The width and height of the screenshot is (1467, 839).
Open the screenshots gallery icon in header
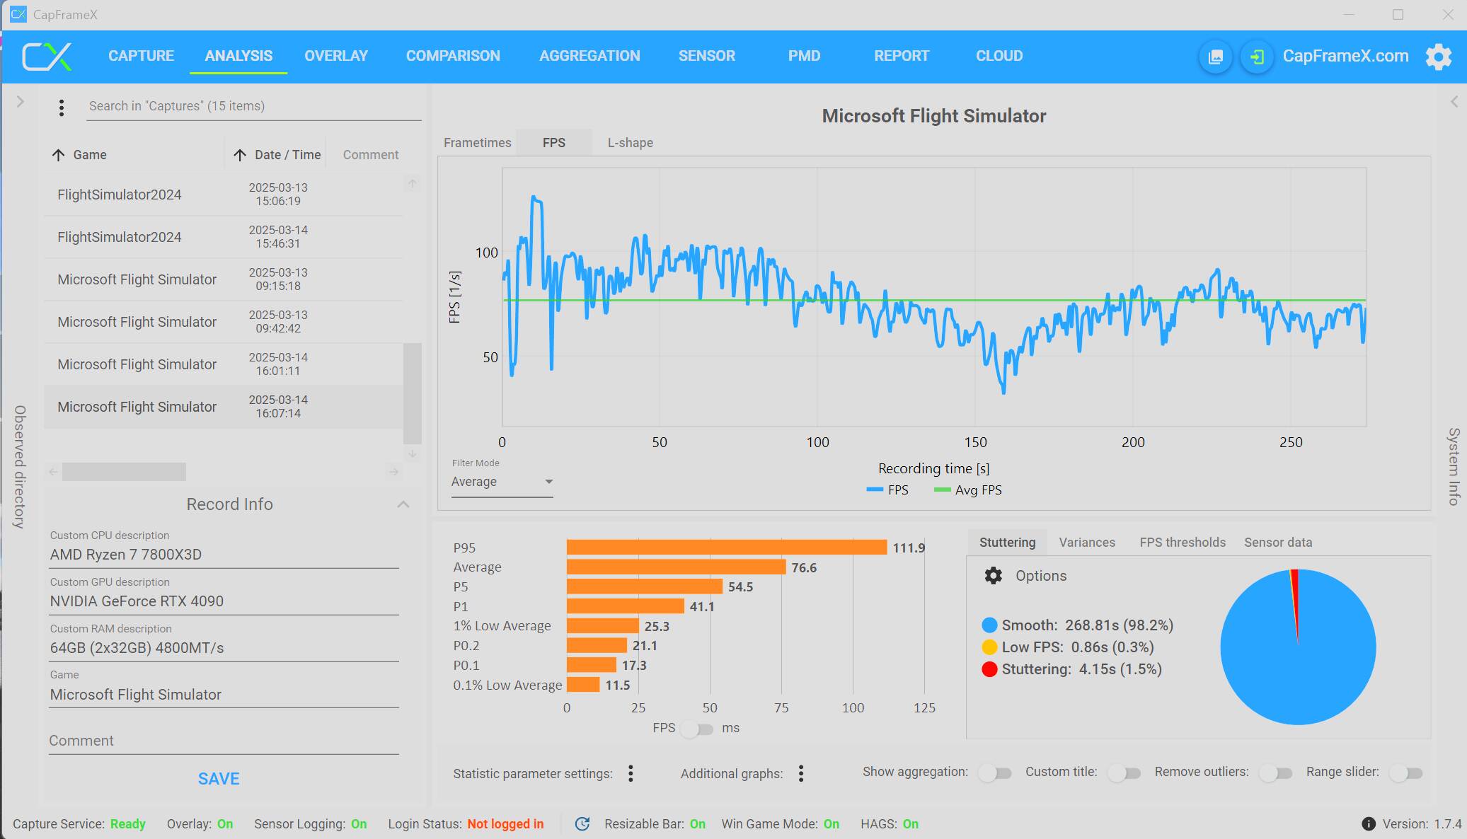1215,57
